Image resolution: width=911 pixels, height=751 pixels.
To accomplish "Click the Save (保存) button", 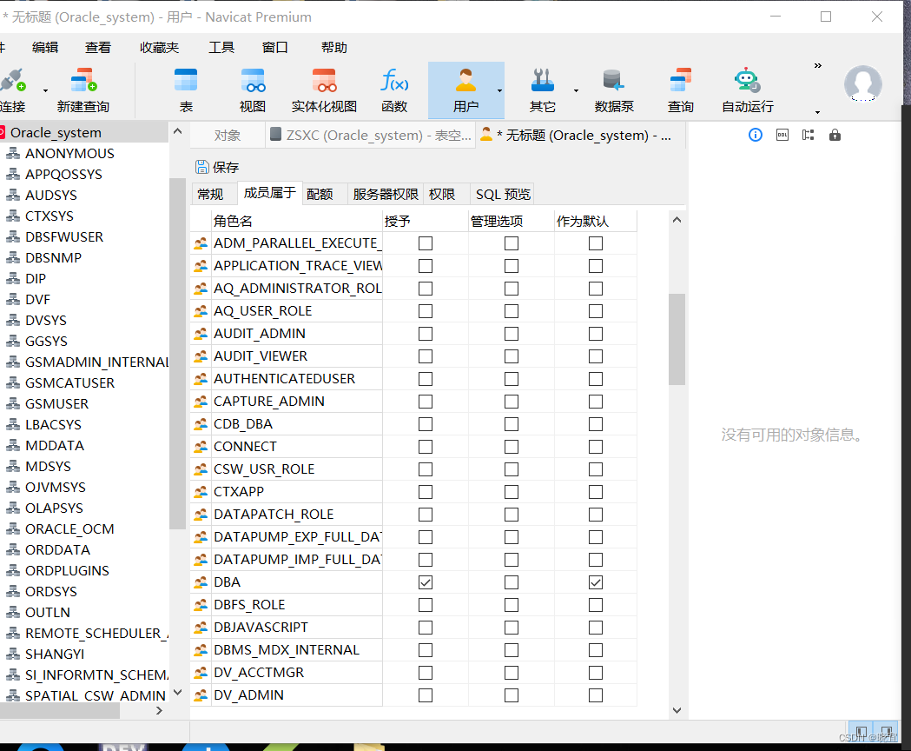I will 218,167.
